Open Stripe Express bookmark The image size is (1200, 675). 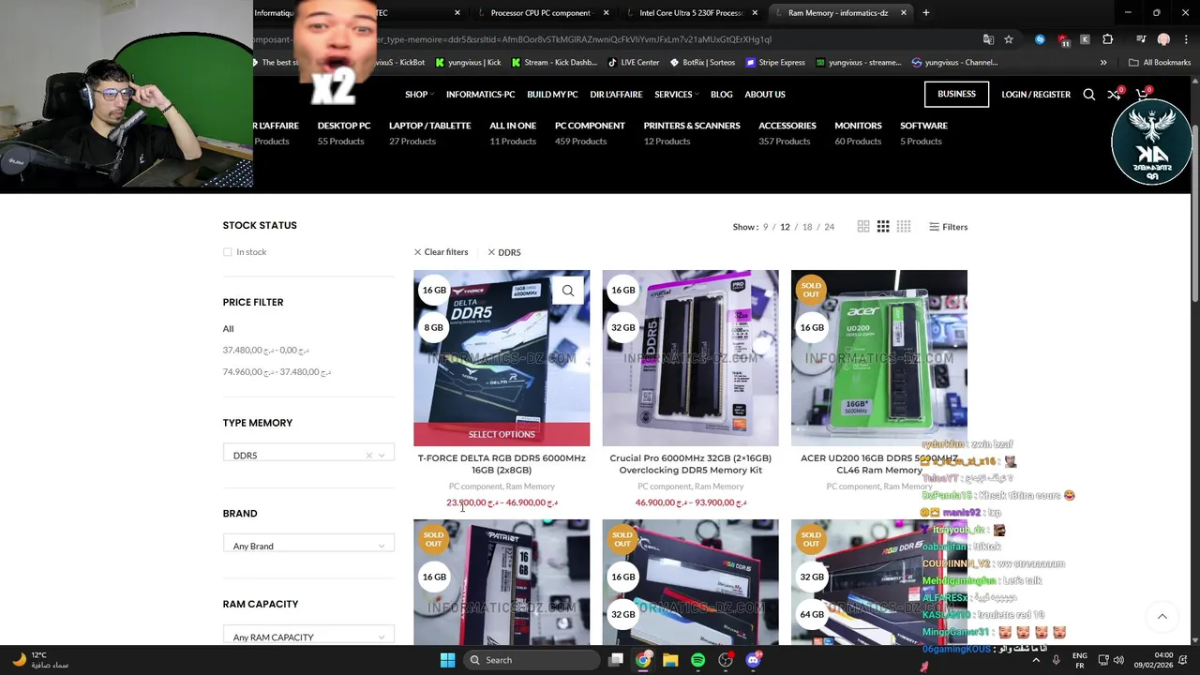775,63
